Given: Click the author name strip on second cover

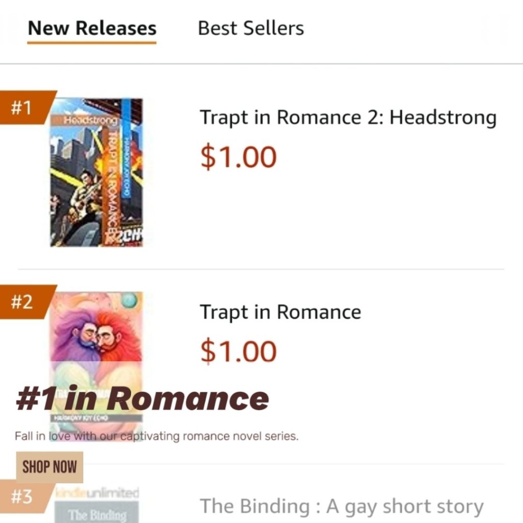Looking at the screenshot, I should (85, 418).
